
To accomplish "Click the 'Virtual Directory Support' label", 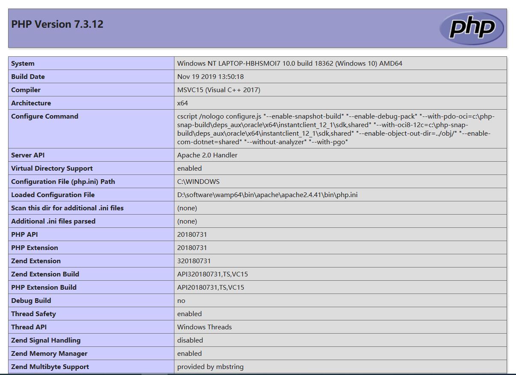I will [52, 169].
